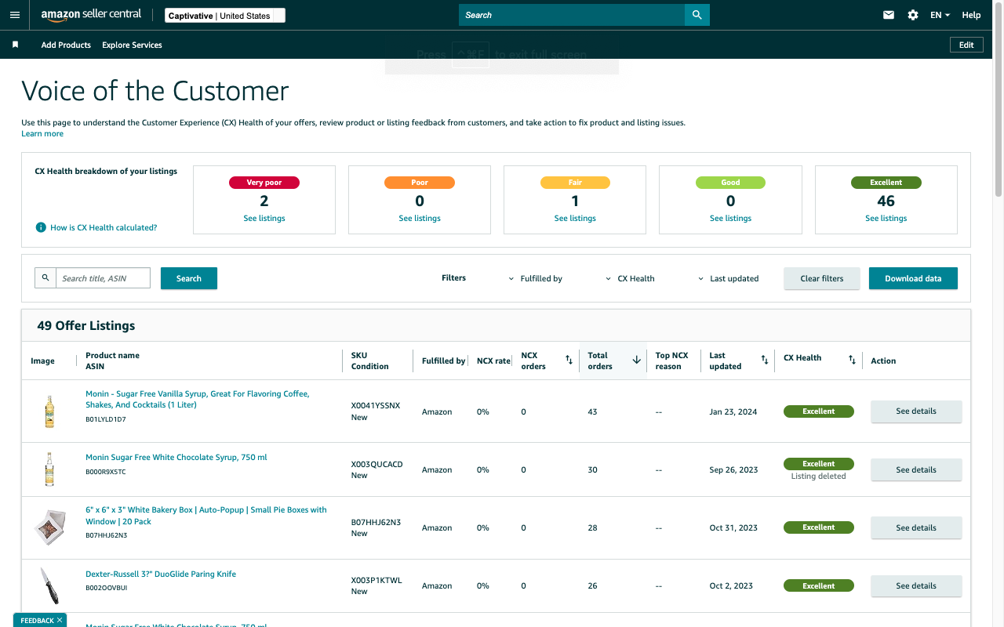Click the Product name ASIN column header

coord(112,361)
